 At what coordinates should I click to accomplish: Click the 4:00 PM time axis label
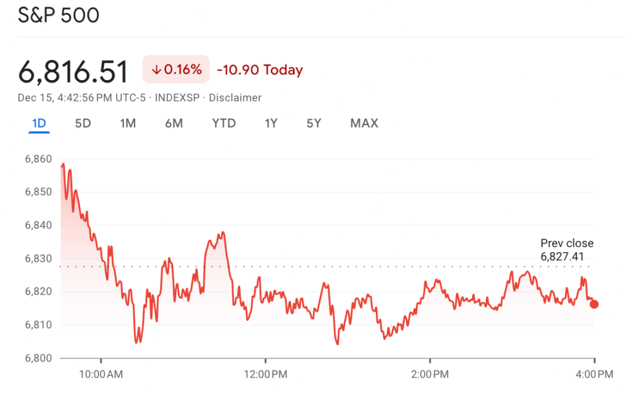(x=594, y=373)
